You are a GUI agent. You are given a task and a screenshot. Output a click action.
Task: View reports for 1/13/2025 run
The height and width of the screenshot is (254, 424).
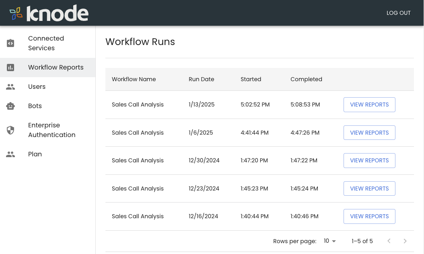tap(369, 104)
